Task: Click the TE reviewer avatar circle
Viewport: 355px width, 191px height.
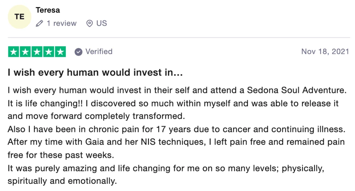Action: coord(20,17)
